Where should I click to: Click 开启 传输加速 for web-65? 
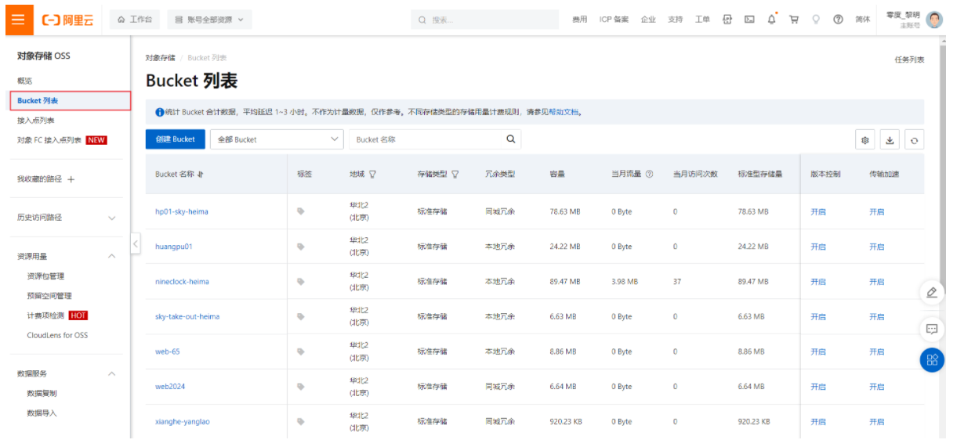click(876, 351)
